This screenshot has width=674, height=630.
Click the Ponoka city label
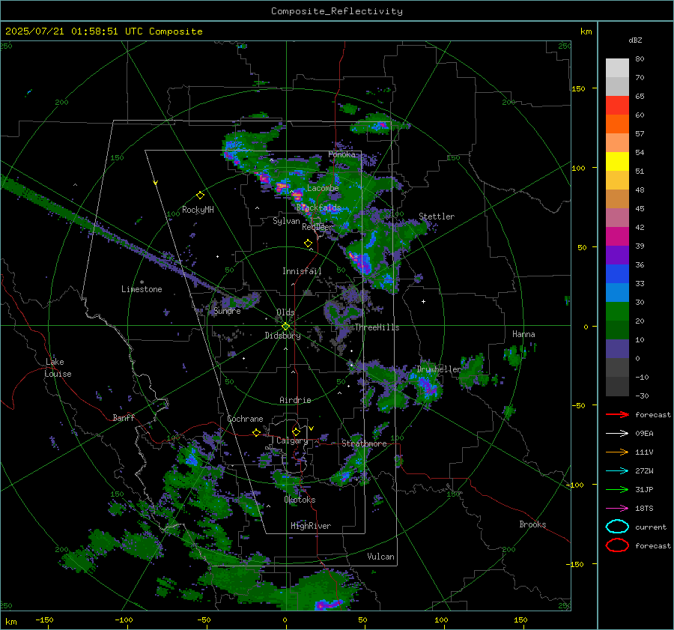tap(341, 154)
